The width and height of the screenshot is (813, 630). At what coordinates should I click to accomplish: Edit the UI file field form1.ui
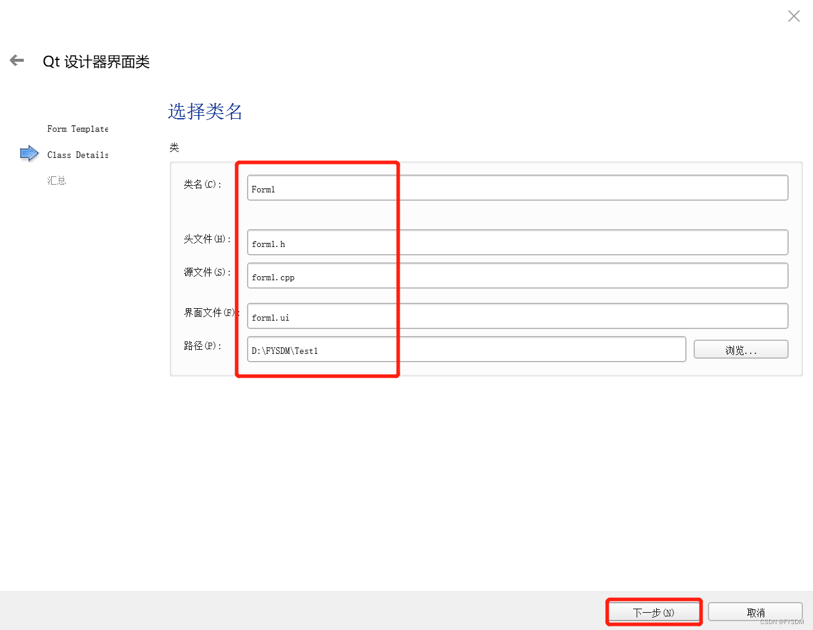click(x=517, y=316)
